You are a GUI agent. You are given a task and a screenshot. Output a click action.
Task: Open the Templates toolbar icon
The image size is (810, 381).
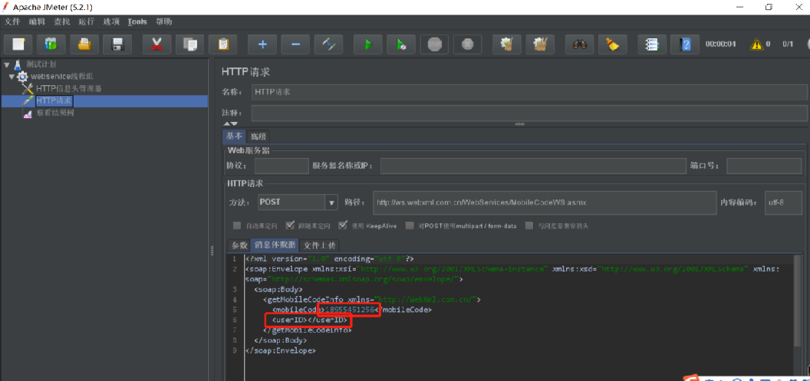pos(51,44)
